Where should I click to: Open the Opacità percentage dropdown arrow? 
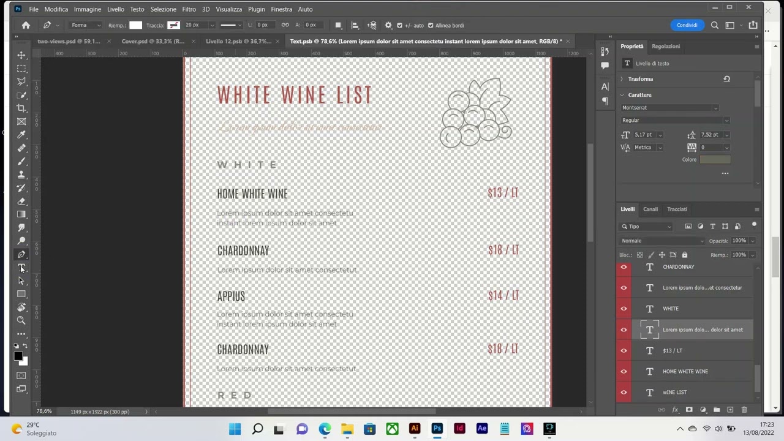click(752, 241)
